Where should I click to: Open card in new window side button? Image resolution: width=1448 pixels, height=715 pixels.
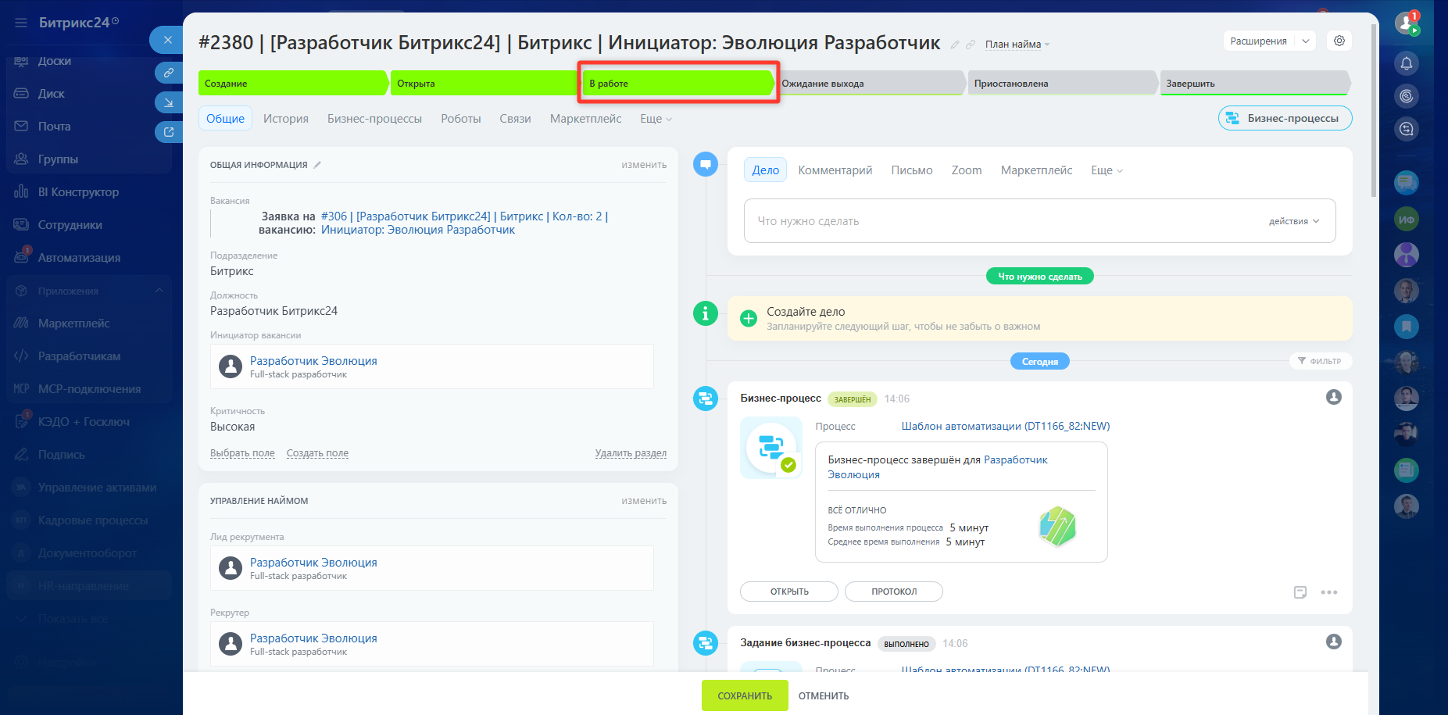click(168, 132)
